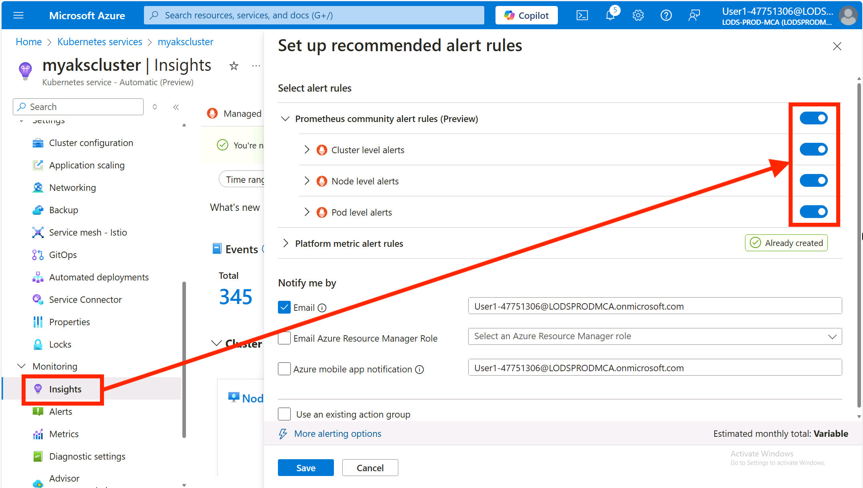Click the Alerts icon in sidebar
The height and width of the screenshot is (488, 863).
pos(38,412)
